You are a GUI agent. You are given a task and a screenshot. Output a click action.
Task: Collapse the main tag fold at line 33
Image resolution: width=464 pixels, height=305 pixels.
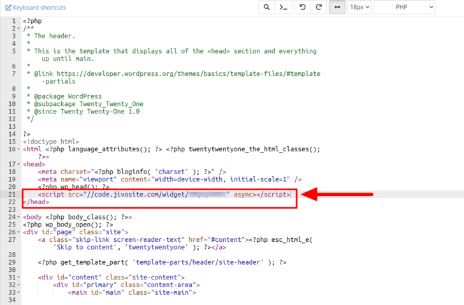point(18,293)
